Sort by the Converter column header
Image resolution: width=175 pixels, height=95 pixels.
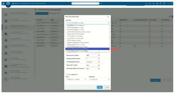[39, 20]
